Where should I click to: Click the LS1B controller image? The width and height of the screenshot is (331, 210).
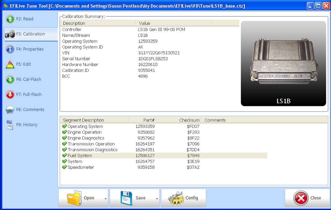click(x=283, y=63)
